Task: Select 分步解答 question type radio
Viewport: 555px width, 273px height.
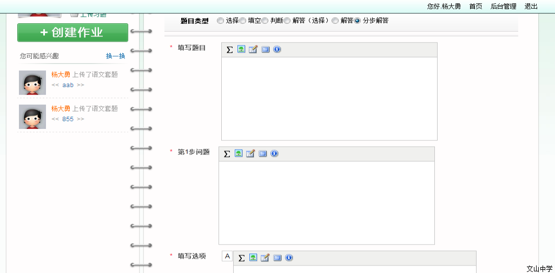Action: 357,21
